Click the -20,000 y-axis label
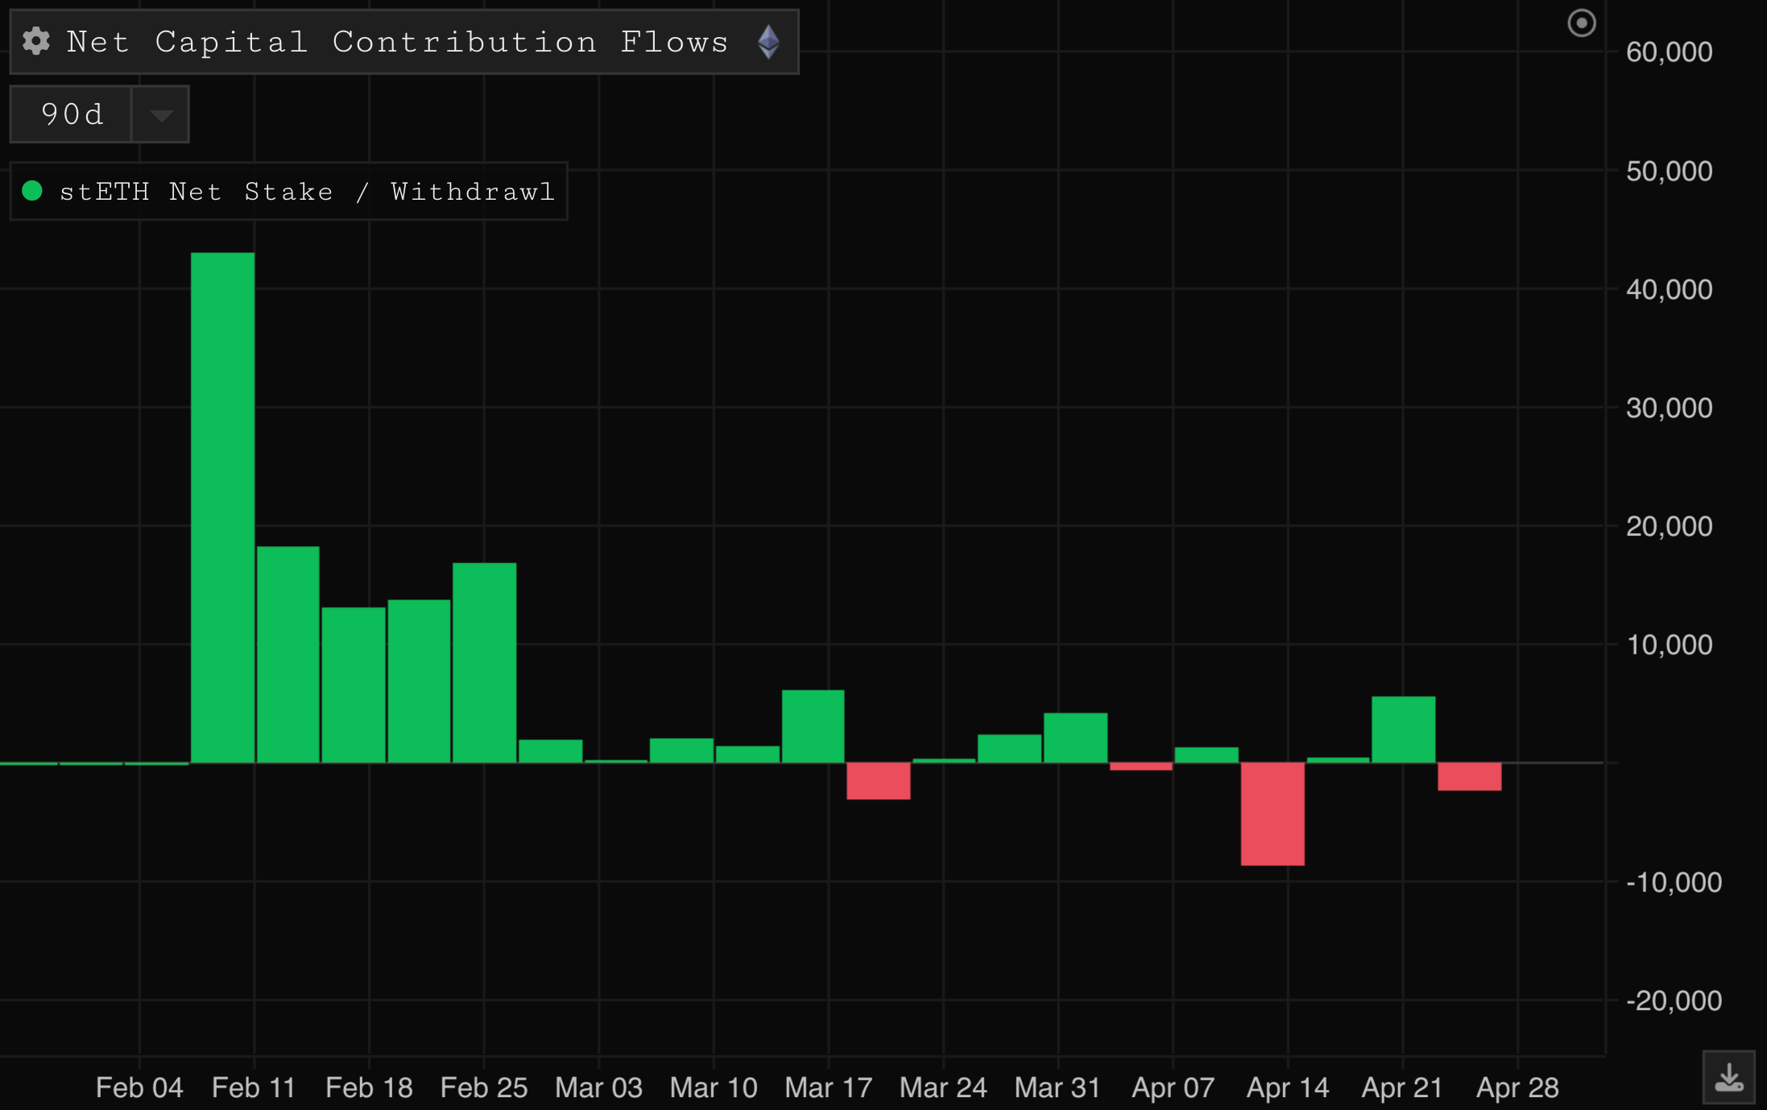 coord(1673,1000)
